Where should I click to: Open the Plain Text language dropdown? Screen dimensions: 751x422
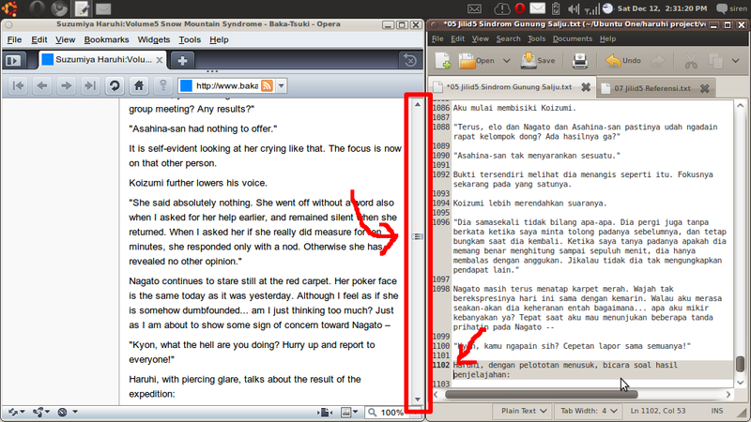(x=523, y=411)
